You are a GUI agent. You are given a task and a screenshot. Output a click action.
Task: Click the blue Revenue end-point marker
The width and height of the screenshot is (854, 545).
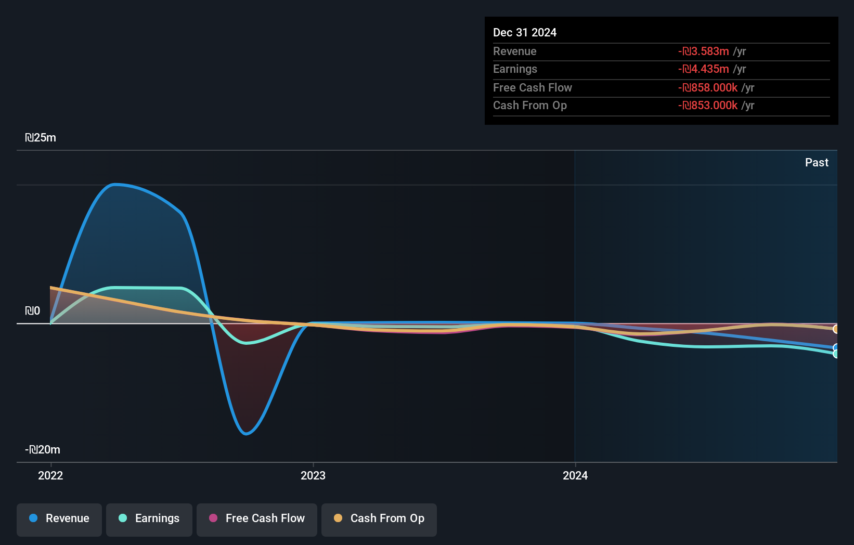pyautogui.click(x=835, y=347)
